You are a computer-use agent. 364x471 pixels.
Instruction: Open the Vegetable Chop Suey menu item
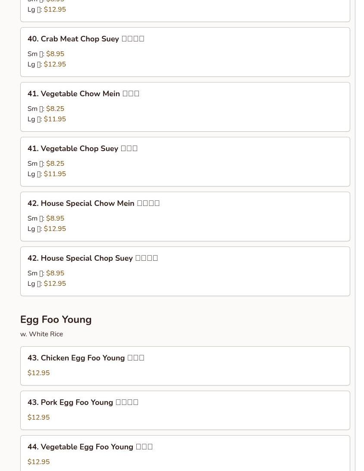(82, 149)
